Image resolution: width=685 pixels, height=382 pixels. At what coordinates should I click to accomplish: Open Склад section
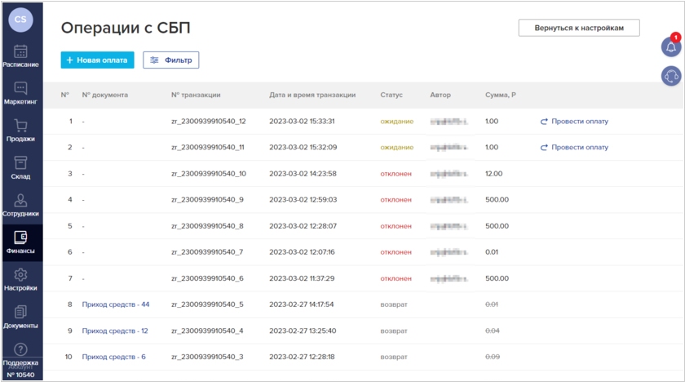(20, 168)
